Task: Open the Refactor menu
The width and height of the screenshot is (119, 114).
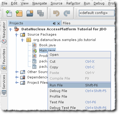Action: [x=73, y=3]
